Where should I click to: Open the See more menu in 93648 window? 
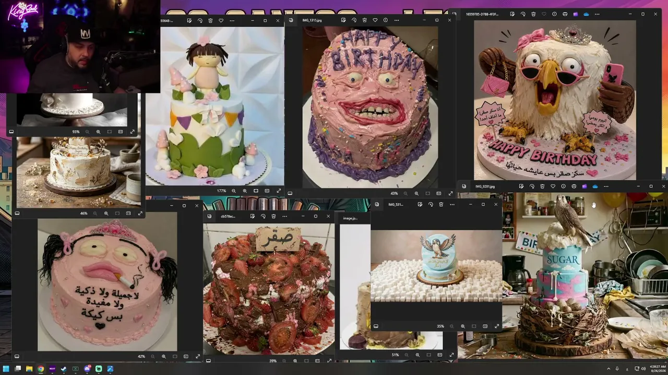(232, 20)
